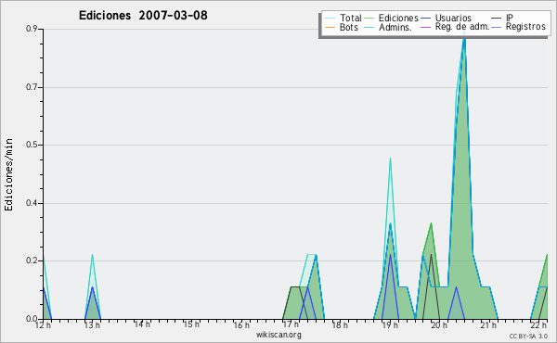Click the CC BY-SA 3.0 license text

pos(528,337)
